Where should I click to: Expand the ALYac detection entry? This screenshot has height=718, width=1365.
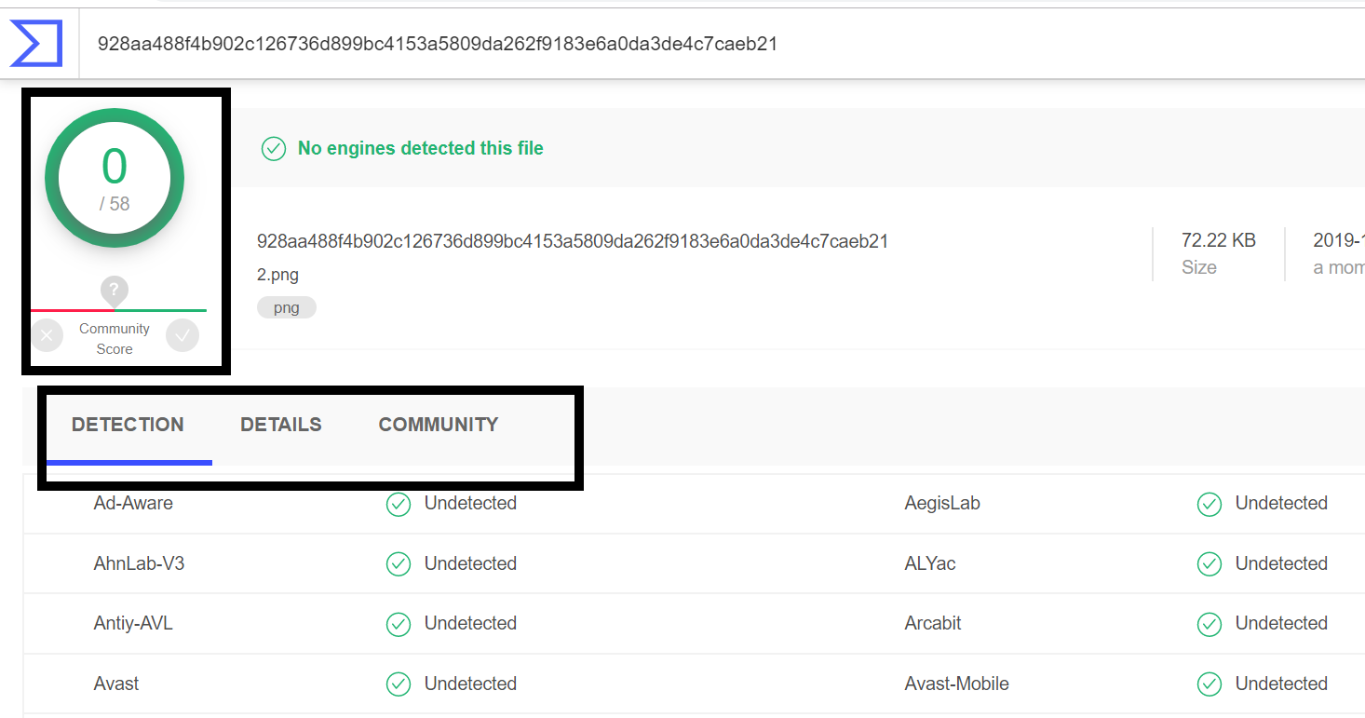(930, 563)
